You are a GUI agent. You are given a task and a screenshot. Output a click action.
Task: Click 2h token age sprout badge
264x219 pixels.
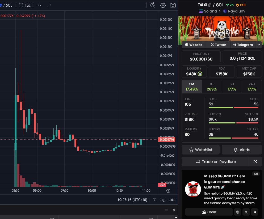point(230,5)
